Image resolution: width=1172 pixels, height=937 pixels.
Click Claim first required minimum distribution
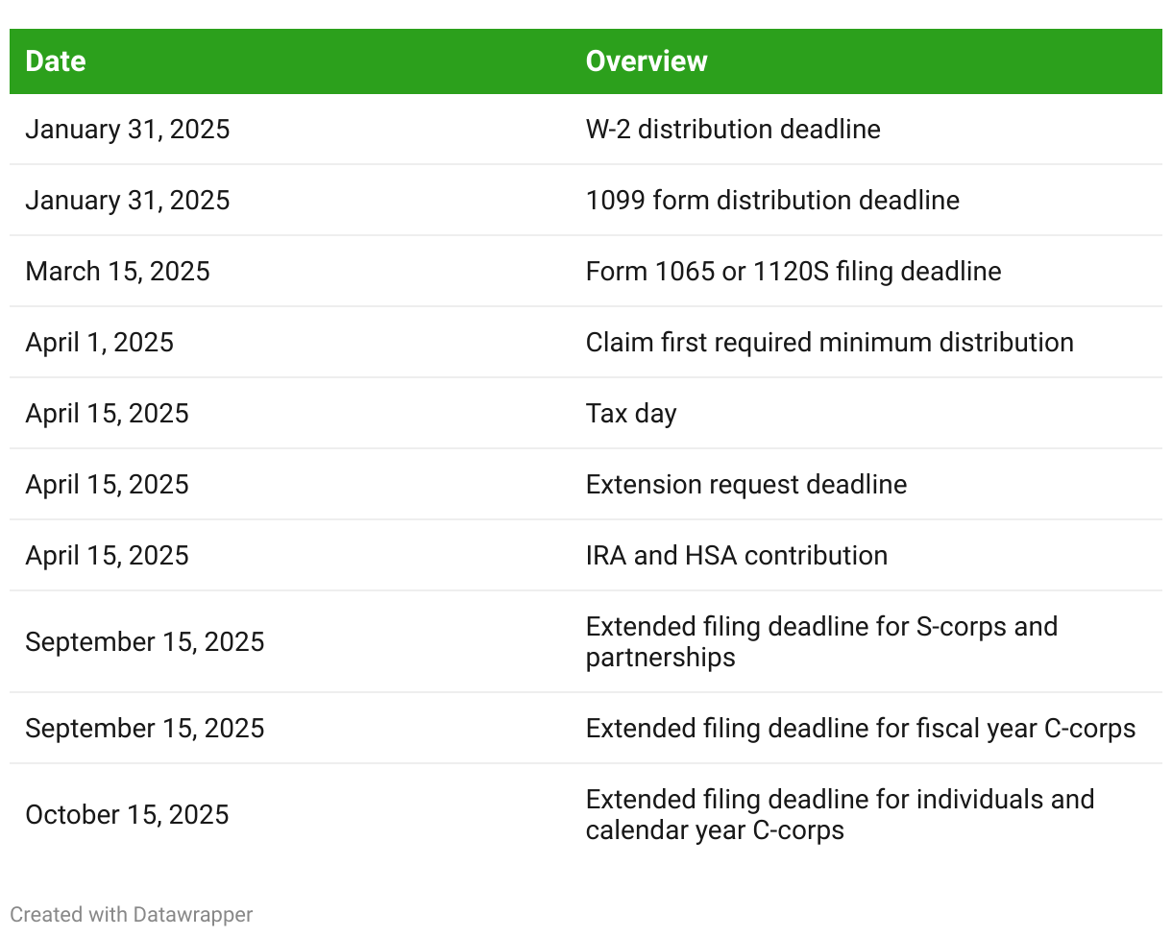pyautogui.click(x=829, y=343)
